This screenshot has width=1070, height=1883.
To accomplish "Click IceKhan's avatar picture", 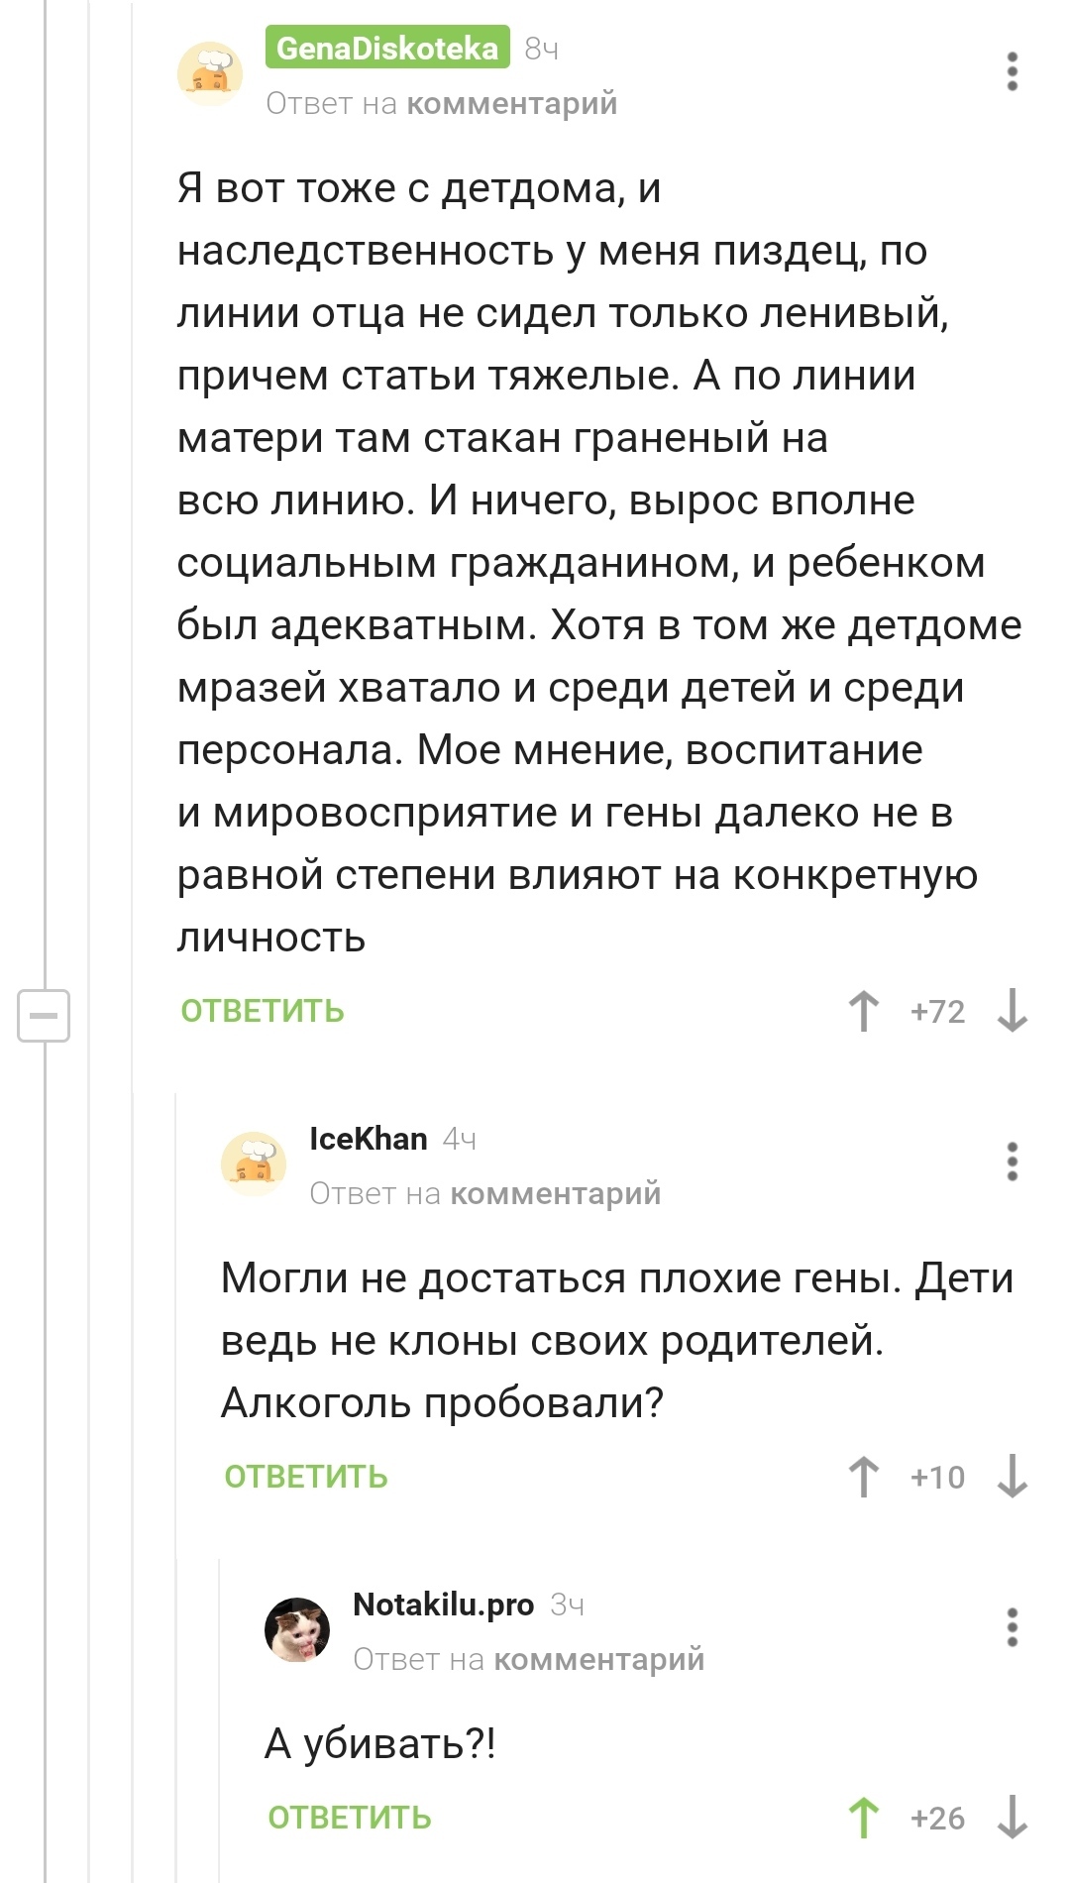I will (254, 1163).
